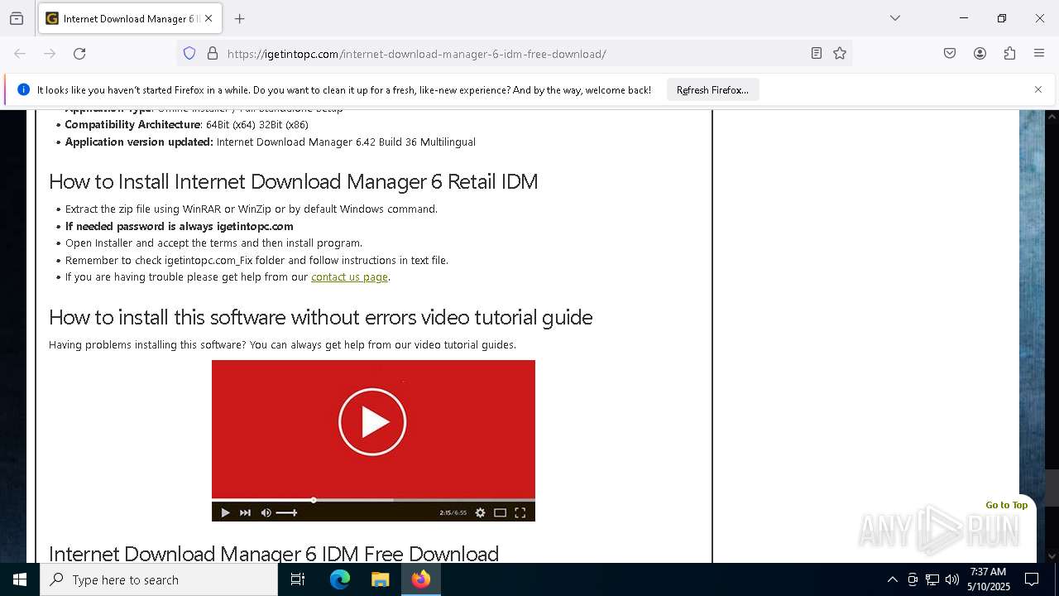Close the Internet Download Manager tab

click(x=208, y=18)
